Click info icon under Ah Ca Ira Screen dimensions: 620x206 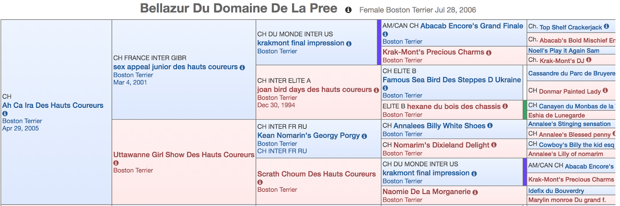pos(5,114)
